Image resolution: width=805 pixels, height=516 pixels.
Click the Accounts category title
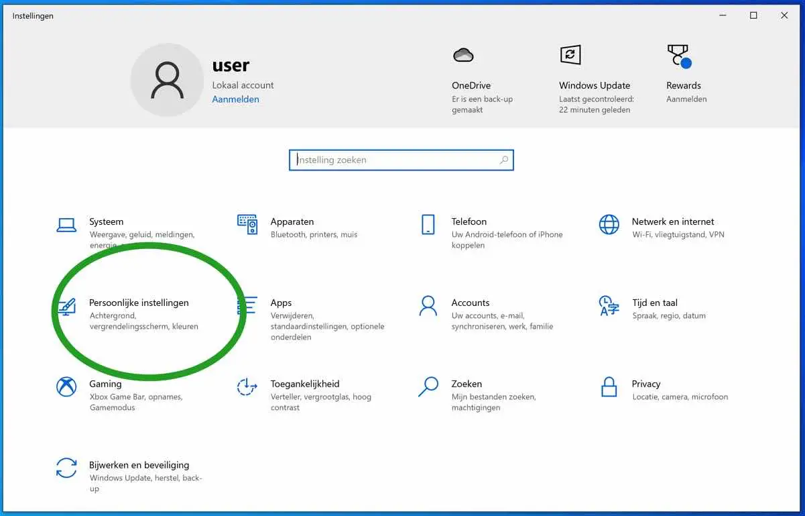tap(471, 303)
